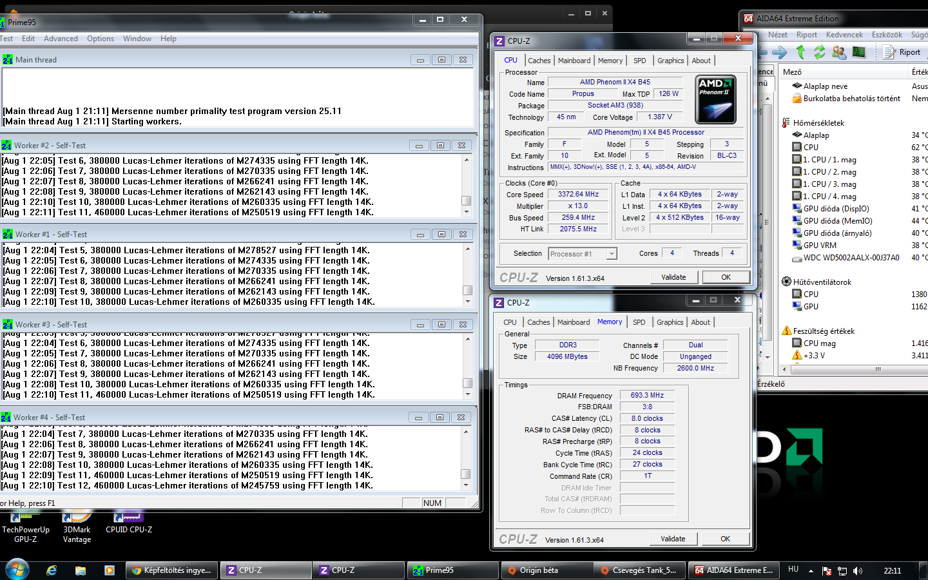The height and width of the screenshot is (580, 928).
Task: Click the clock showing 22:11
Action: (x=893, y=570)
